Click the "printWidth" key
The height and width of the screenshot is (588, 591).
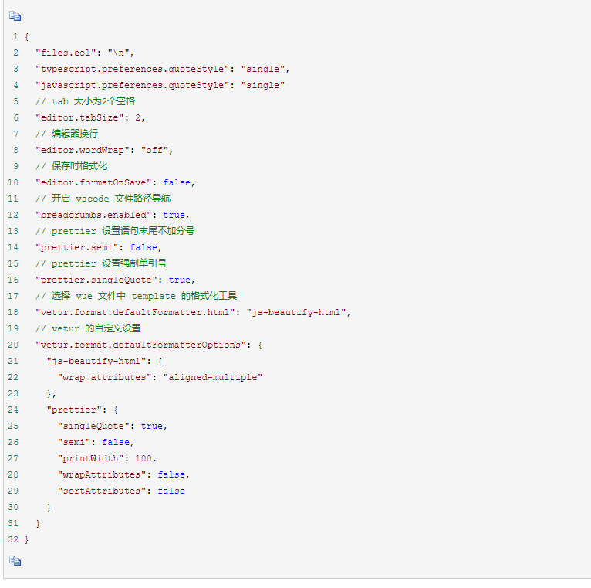point(90,458)
